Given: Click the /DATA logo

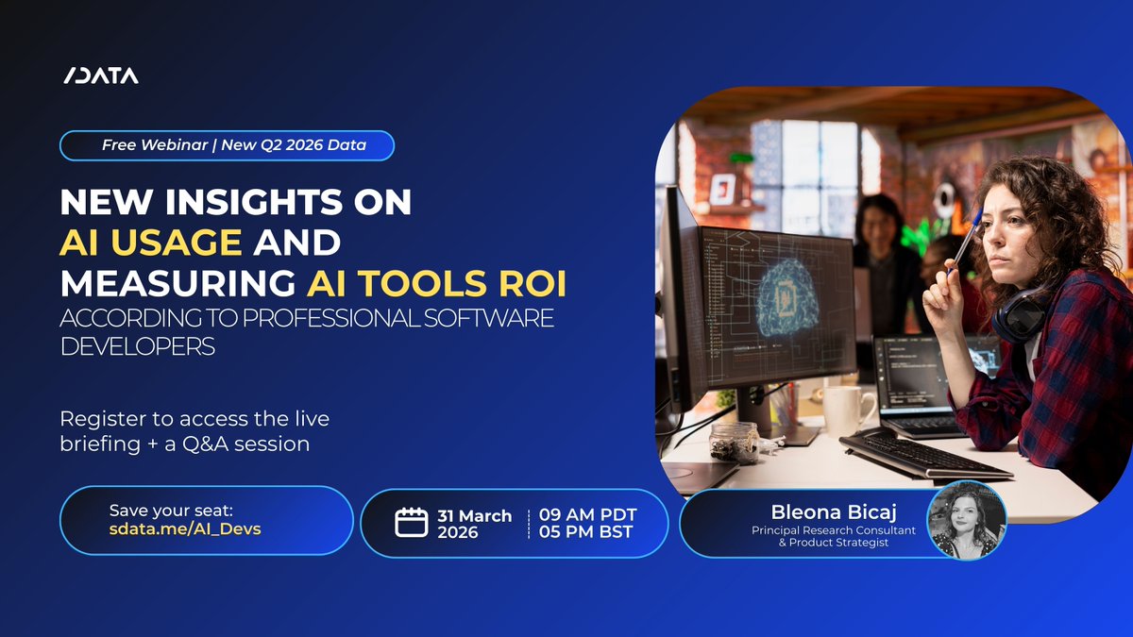Looking at the screenshot, I should (99, 75).
